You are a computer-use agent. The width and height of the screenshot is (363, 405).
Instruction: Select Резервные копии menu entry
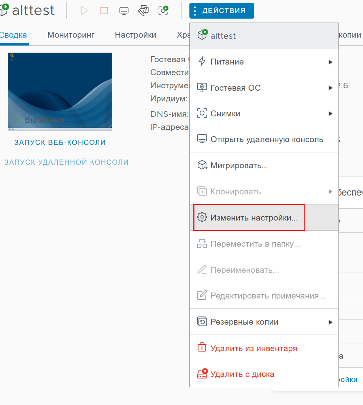(264, 322)
